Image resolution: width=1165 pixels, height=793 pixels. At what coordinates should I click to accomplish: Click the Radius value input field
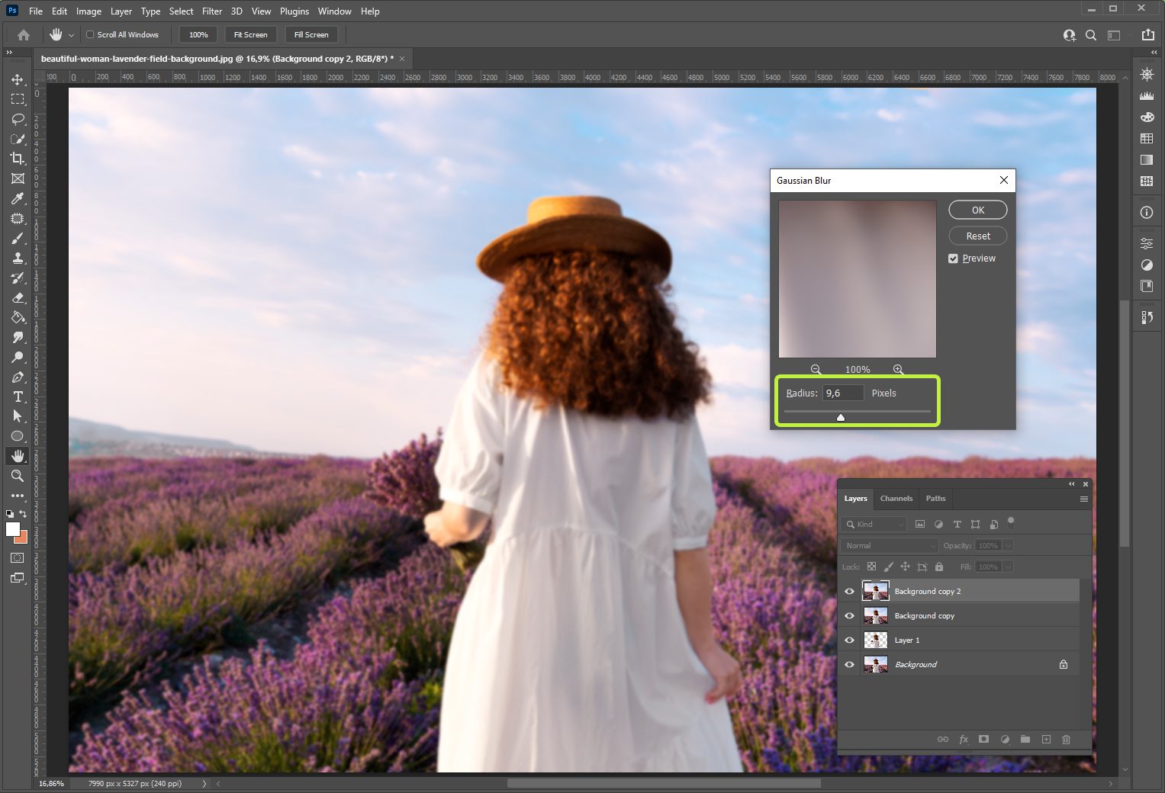pos(843,393)
